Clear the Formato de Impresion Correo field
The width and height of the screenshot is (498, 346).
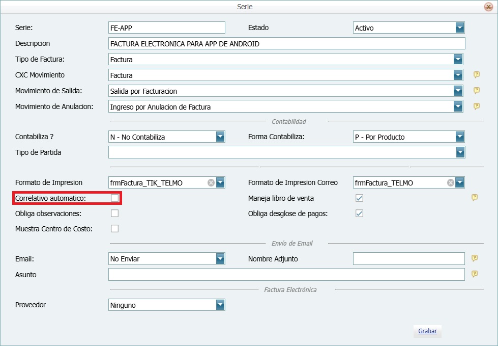(450, 182)
